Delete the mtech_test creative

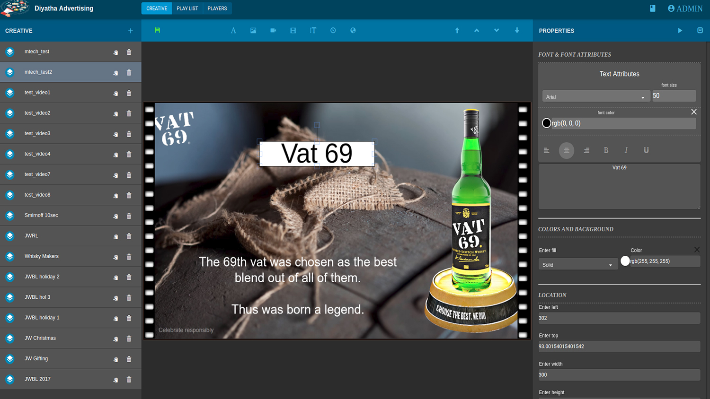pos(129,52)
